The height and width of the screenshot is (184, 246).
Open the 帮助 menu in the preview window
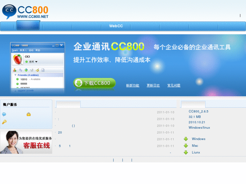coord(38,50)
